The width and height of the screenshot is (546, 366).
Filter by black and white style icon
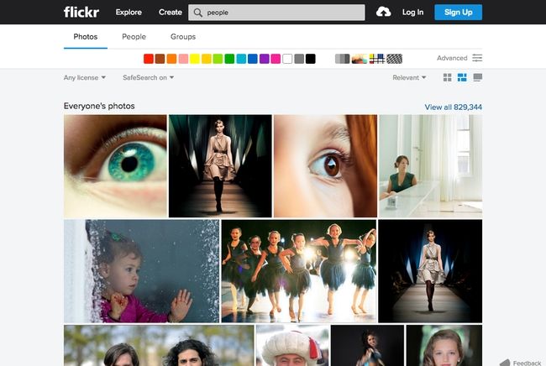point(342,59)
